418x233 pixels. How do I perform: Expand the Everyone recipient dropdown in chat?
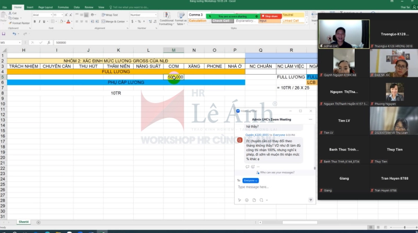251,180
